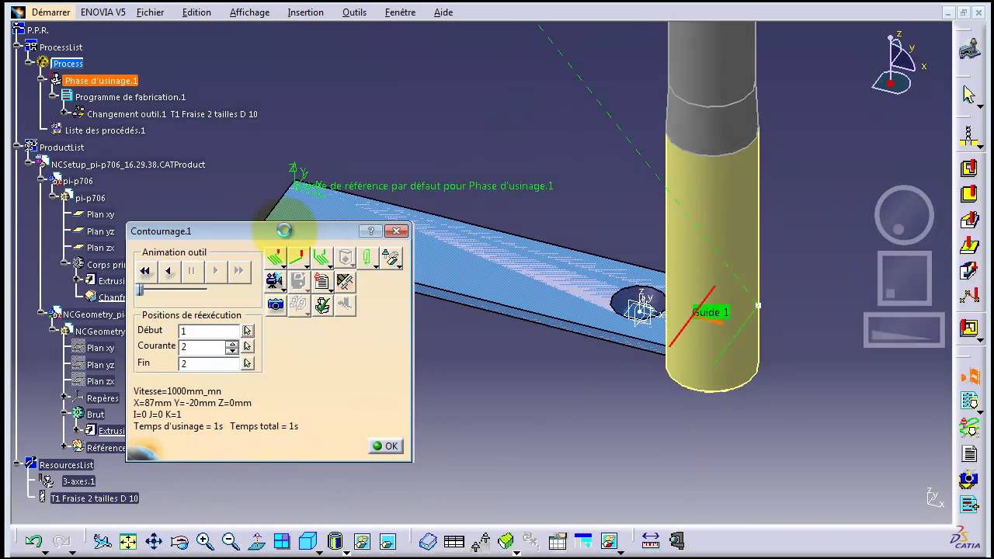Viewport: 994px width, 559px height.
Task: Click the step backward animation button
Action: (169, 271)
